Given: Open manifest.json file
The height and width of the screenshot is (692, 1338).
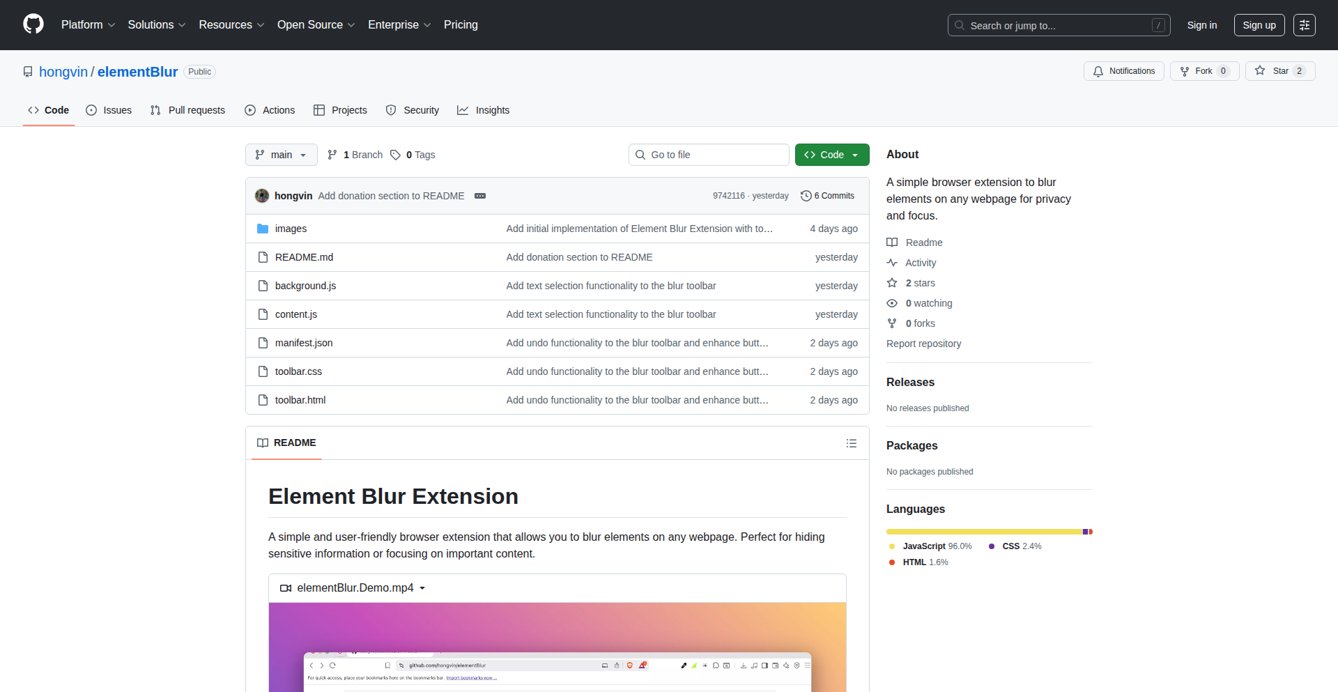Looking at the screenshot, I should (x=304, y=343).
